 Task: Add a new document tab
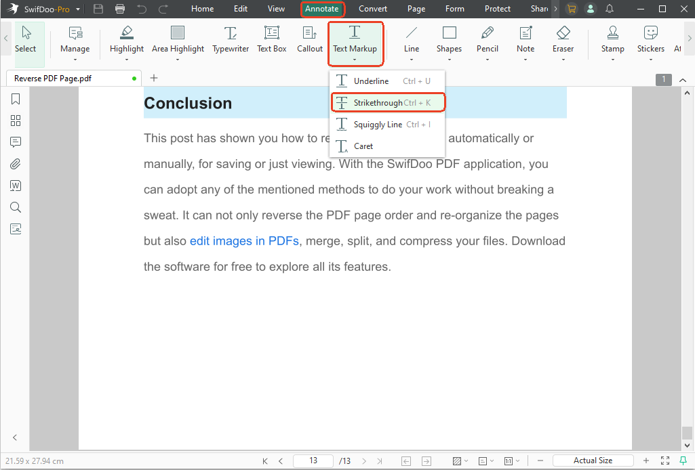(x=154, y=78)
